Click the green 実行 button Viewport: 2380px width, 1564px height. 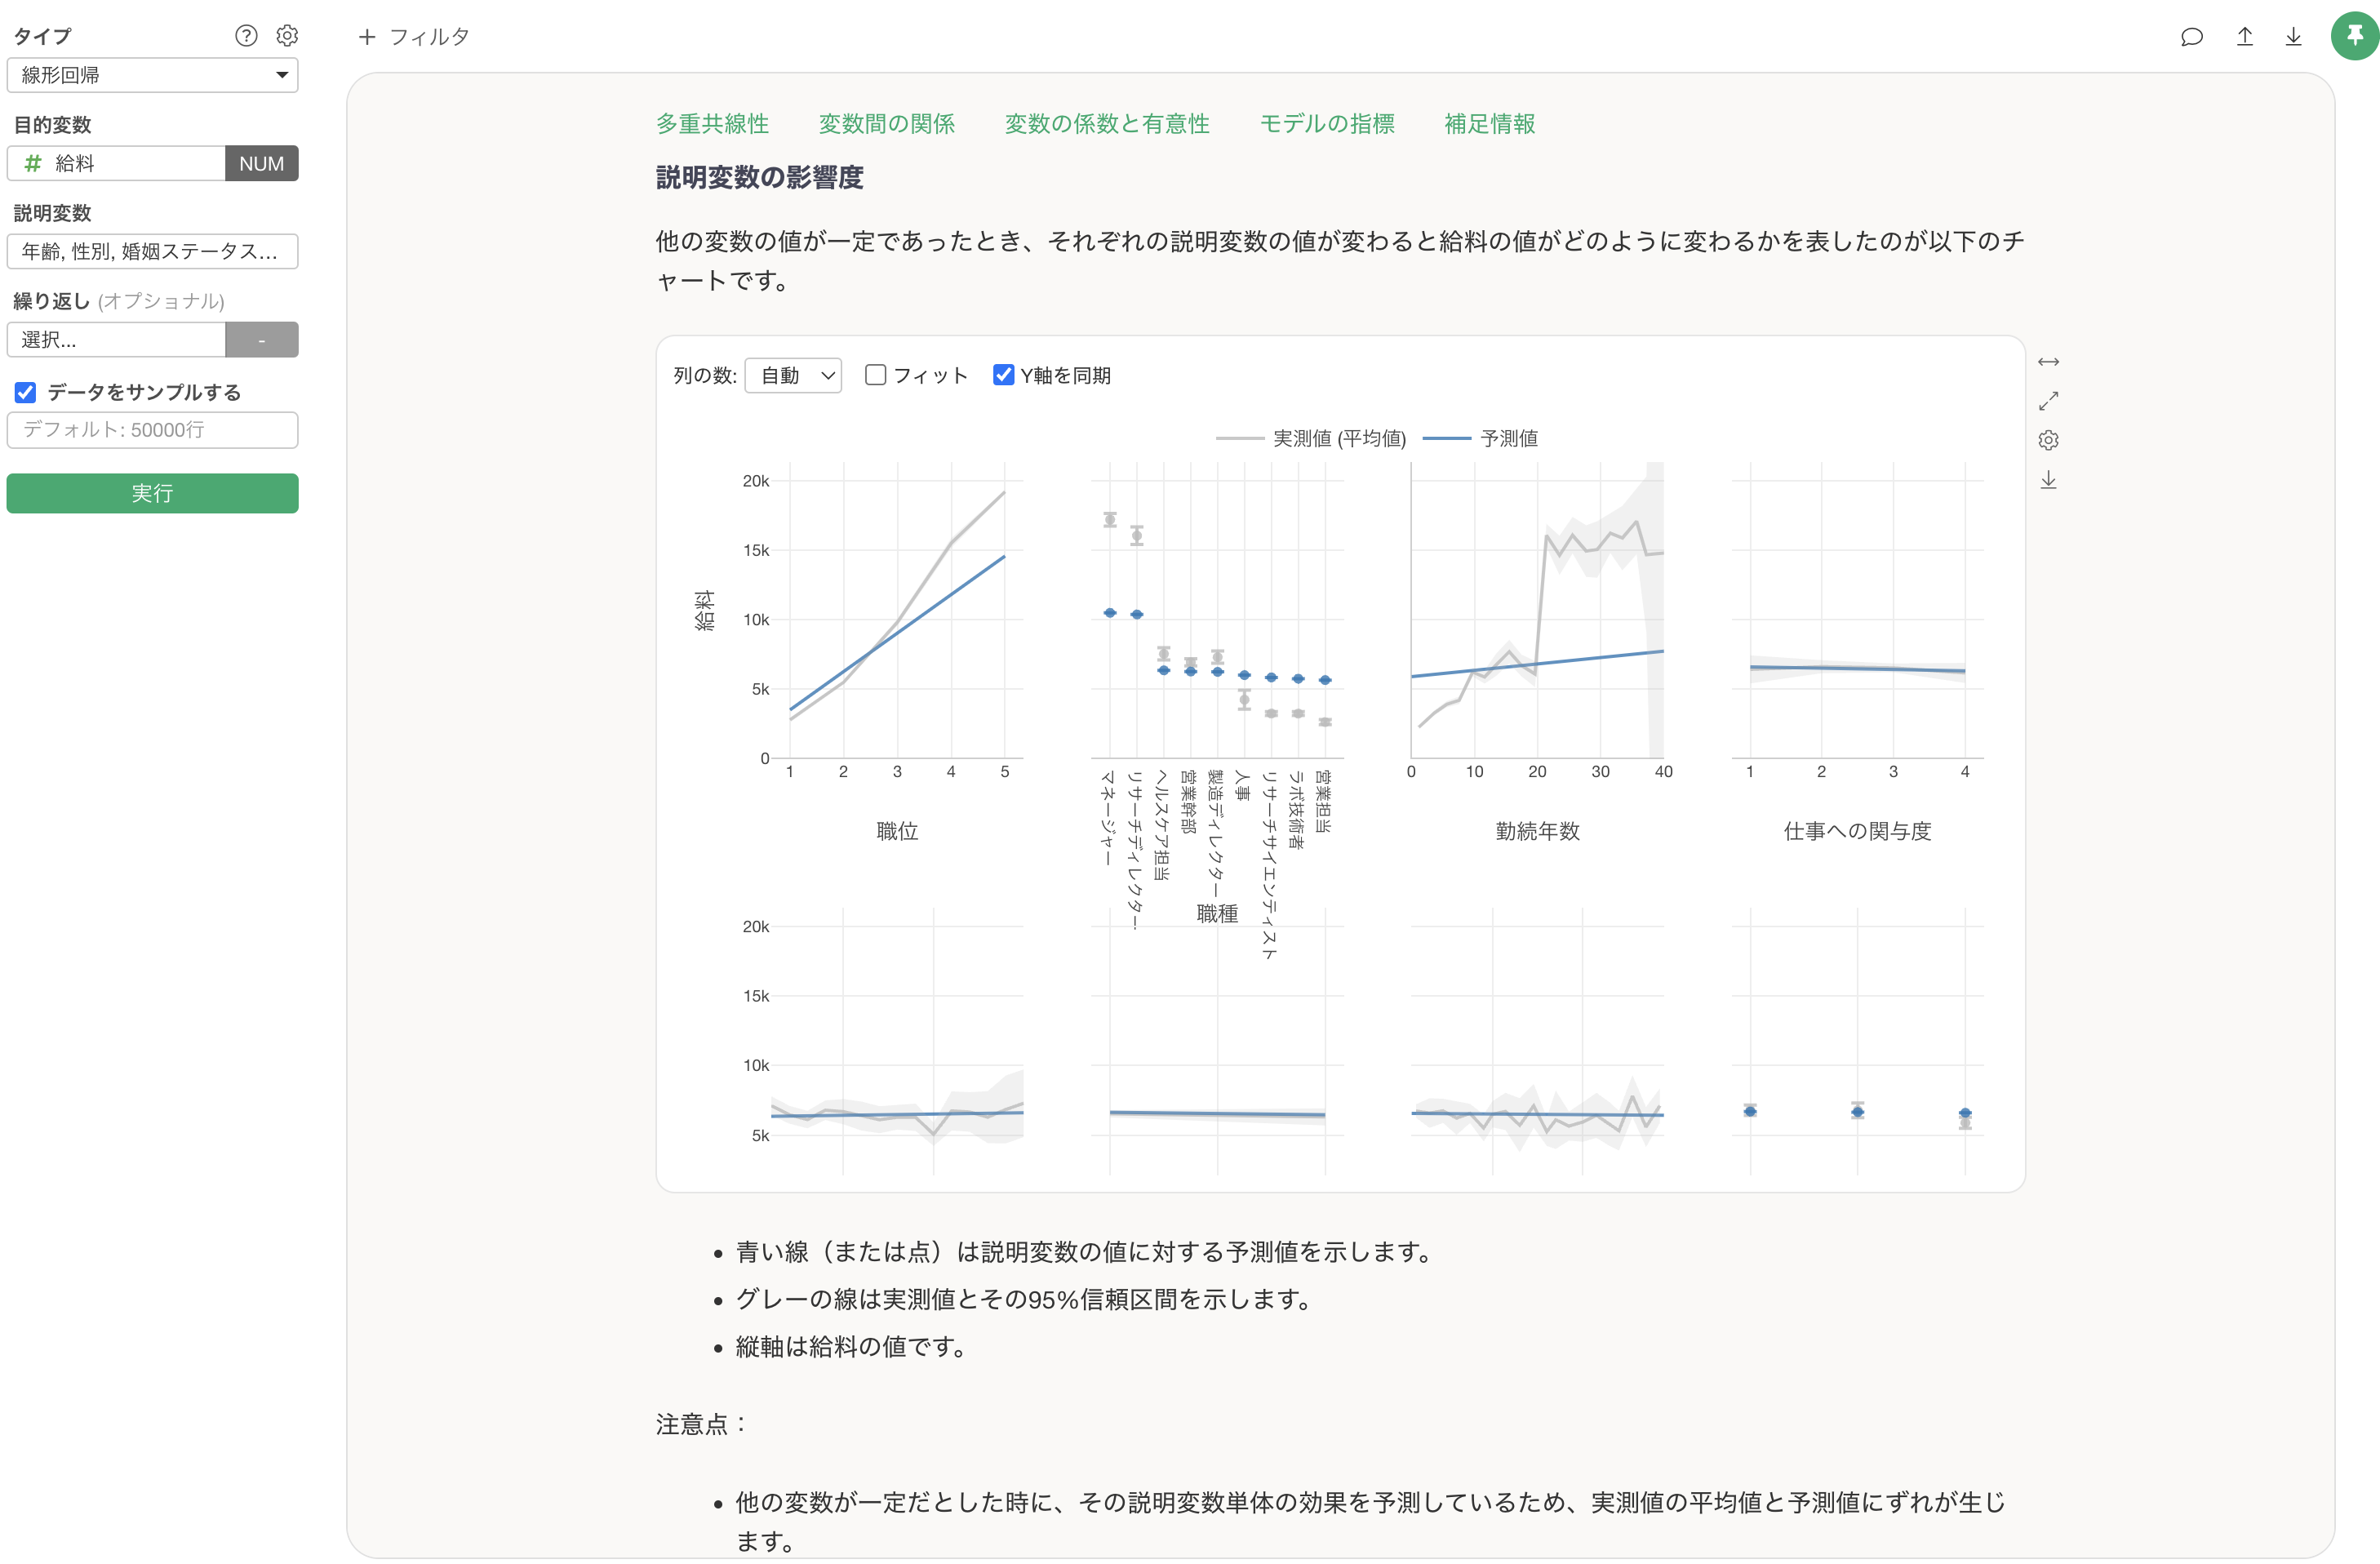[152, 493]
